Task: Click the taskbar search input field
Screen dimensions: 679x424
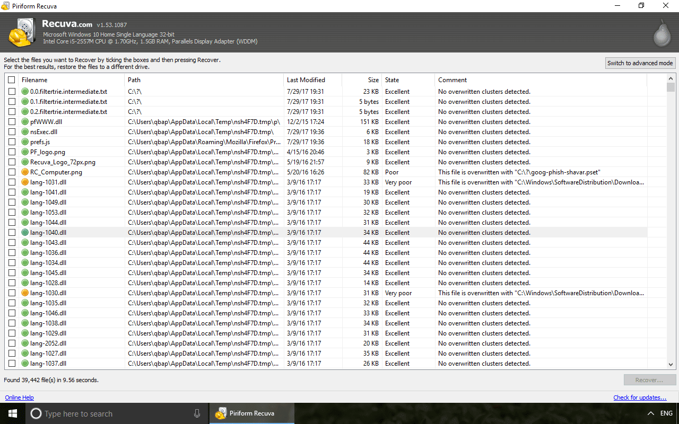Action: click(x=117, y=414)
